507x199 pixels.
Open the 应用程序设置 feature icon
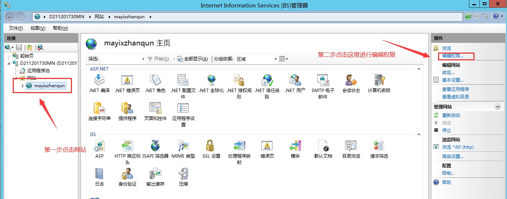[x=183, y=108]
